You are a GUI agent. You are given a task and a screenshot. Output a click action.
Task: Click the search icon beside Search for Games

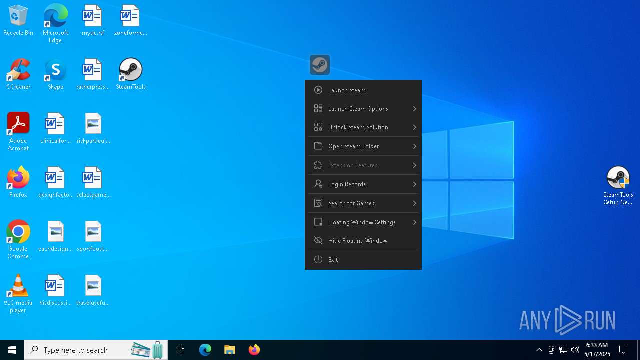click(318, 203)
